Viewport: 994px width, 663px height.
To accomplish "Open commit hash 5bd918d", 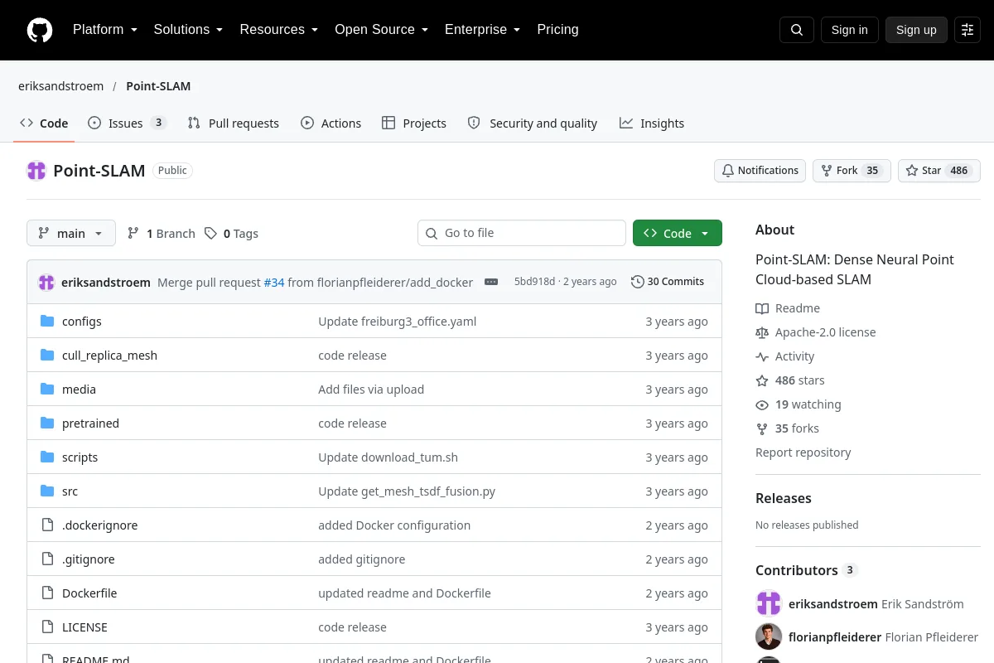I will [534, 282].
